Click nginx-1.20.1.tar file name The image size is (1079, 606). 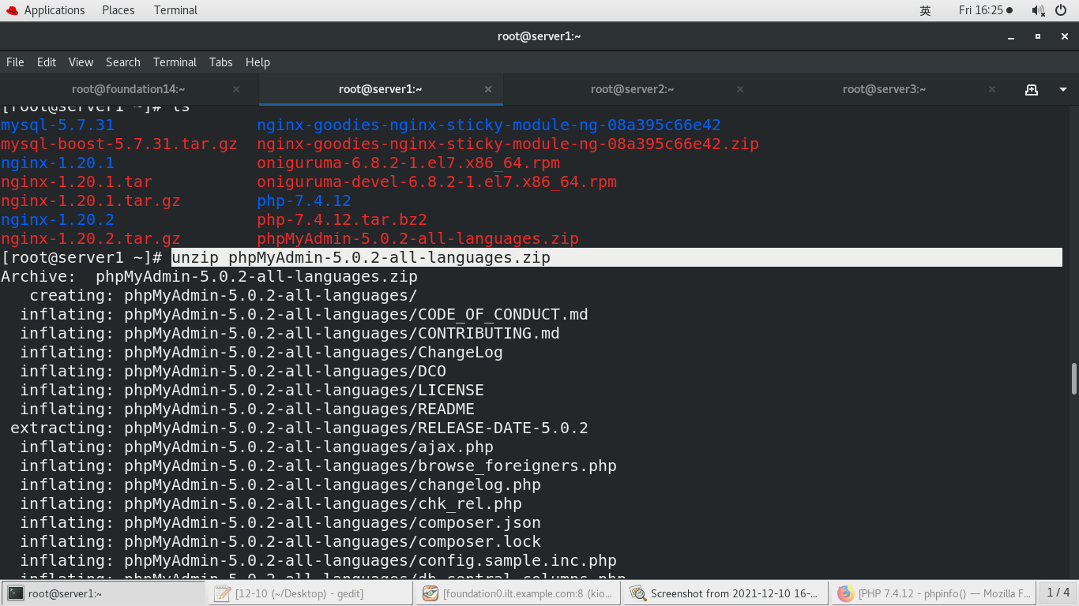(x=77, y=181)
